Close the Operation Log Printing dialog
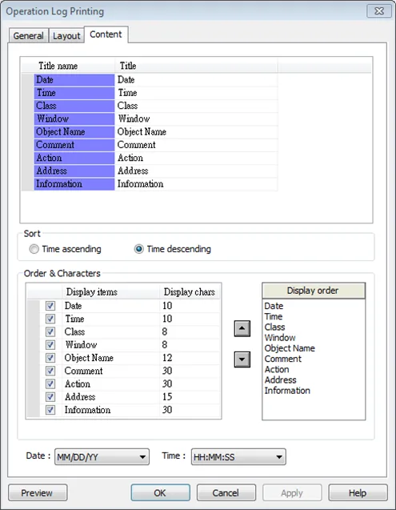The height and width of the screenshot is (510, 396). pyautogui.click(x=378, y=11)
